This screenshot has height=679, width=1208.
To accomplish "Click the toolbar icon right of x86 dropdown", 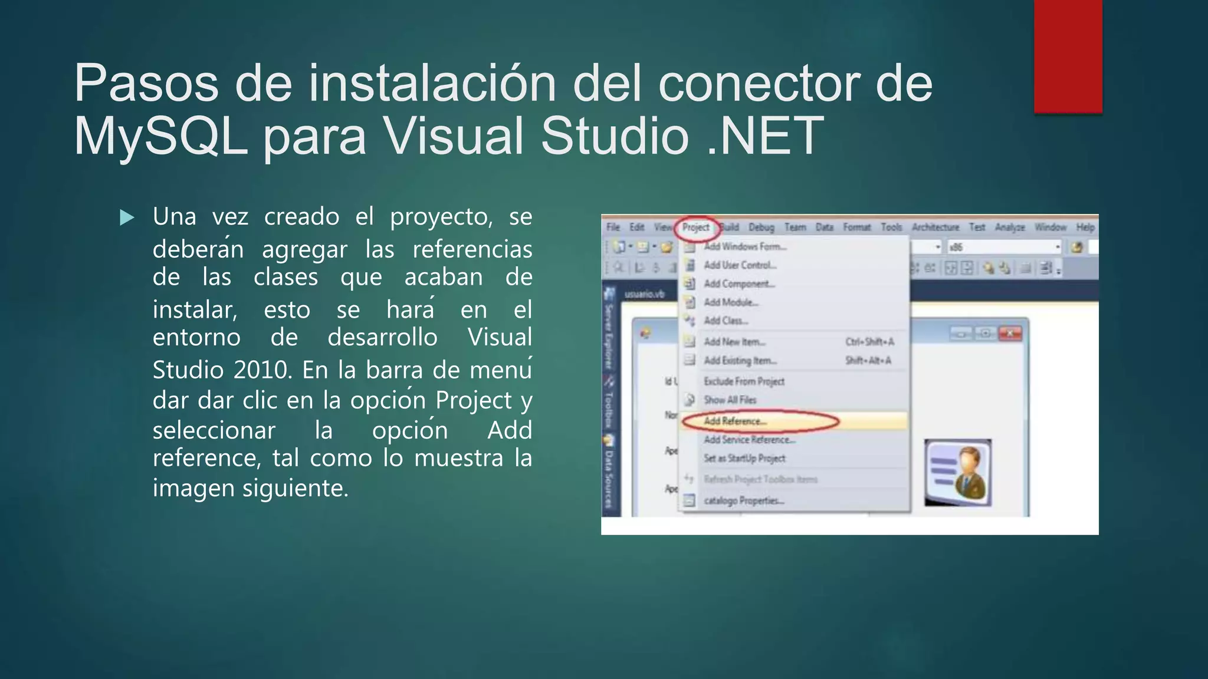I will pyautogui.click(x=1077, y=247).
